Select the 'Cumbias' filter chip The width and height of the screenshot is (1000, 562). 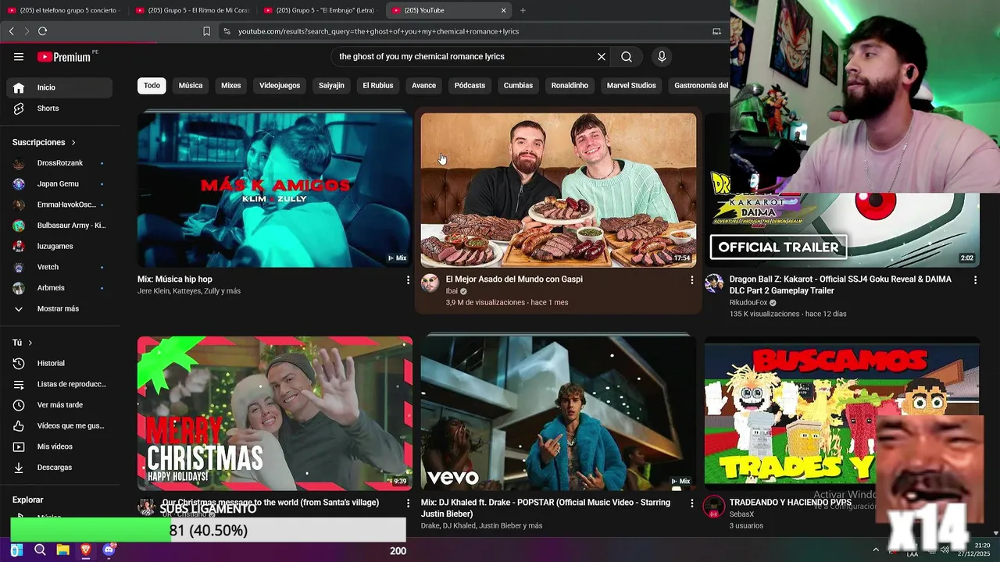tap(518, 85)
